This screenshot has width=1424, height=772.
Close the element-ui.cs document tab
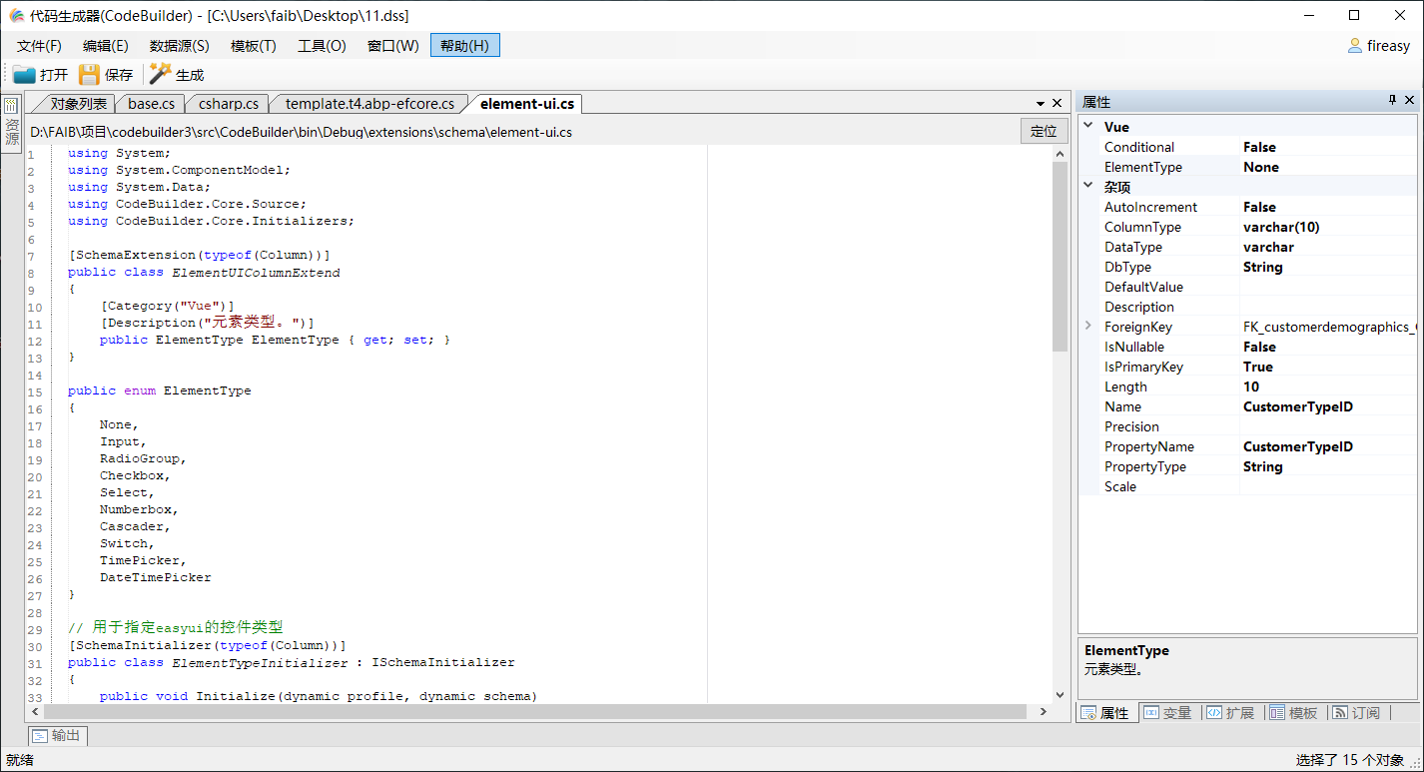pyautogui.click(x=1057, y=103)
